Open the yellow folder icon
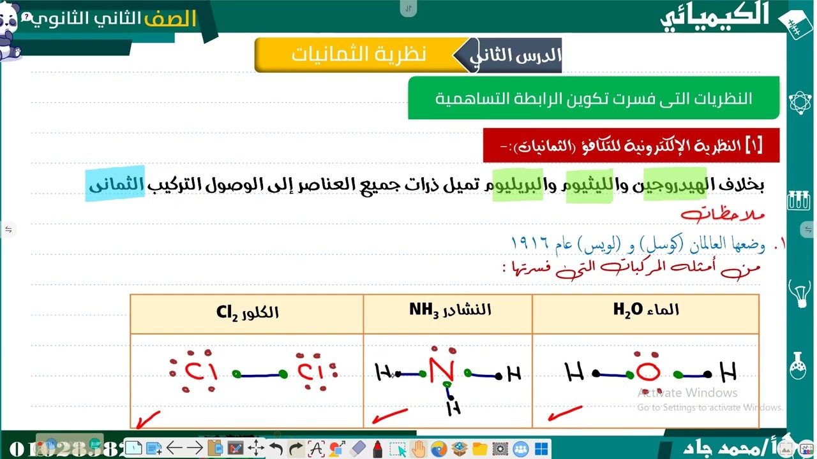 point(480,449)
